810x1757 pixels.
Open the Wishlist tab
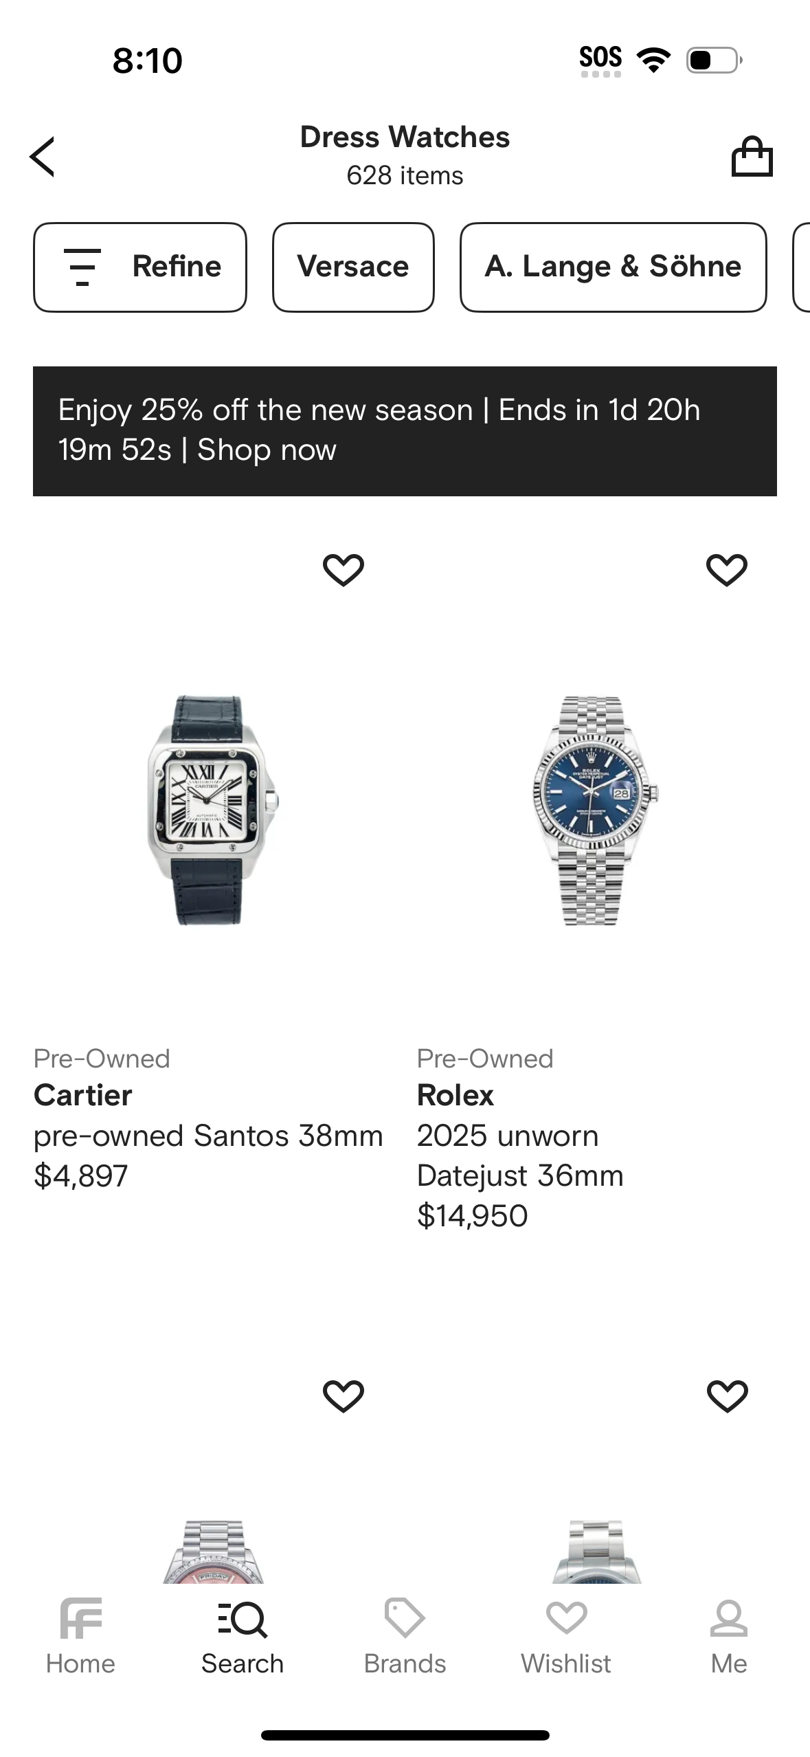(566, 1637)
